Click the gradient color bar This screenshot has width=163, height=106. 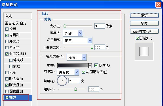[73, 65]
